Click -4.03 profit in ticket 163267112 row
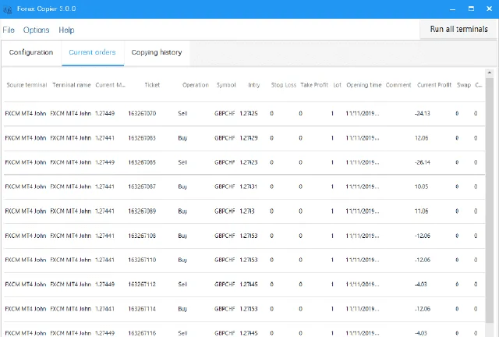Viewport: 499px width, 337px height. pyautogui.click(x=421, y=284)
